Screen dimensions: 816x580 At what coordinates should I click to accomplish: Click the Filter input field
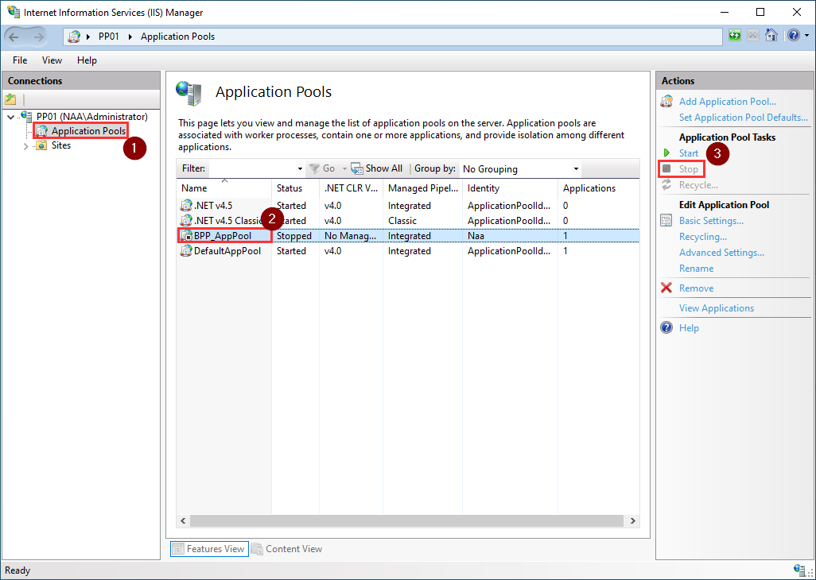[x=252, y=168]
